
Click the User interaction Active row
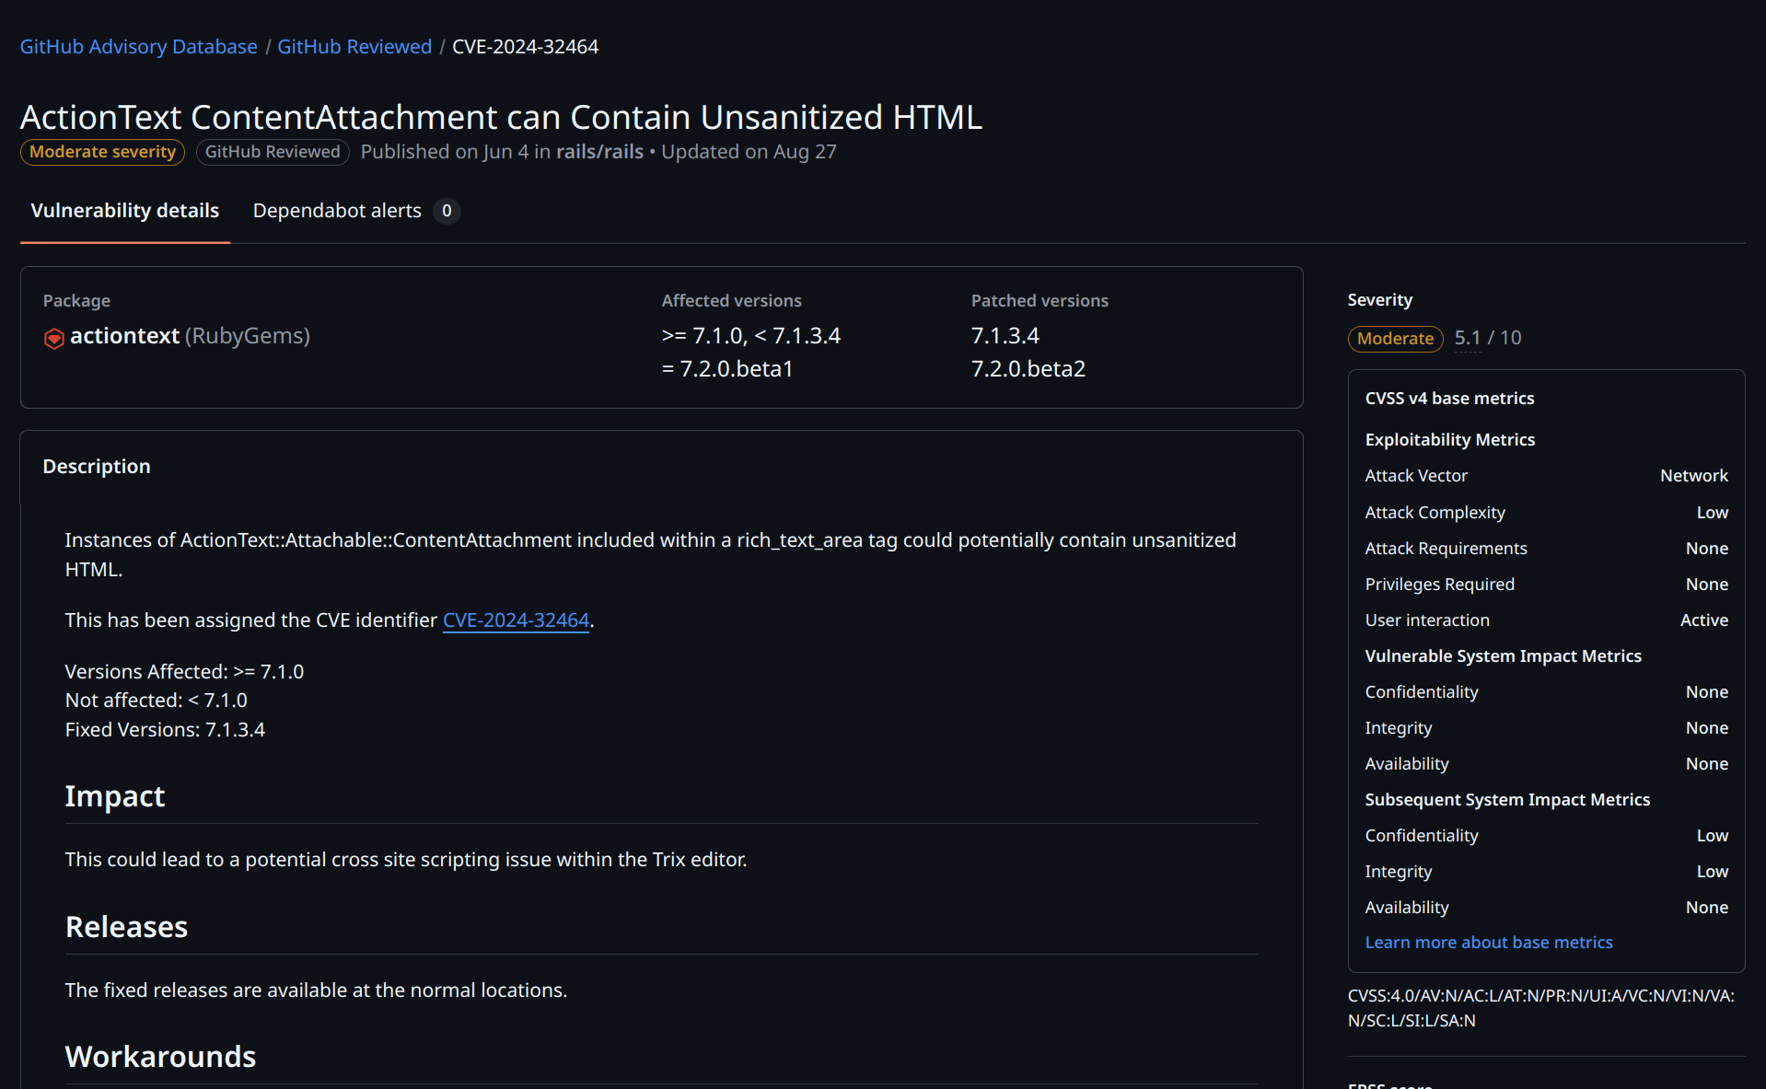[1546, 620]
